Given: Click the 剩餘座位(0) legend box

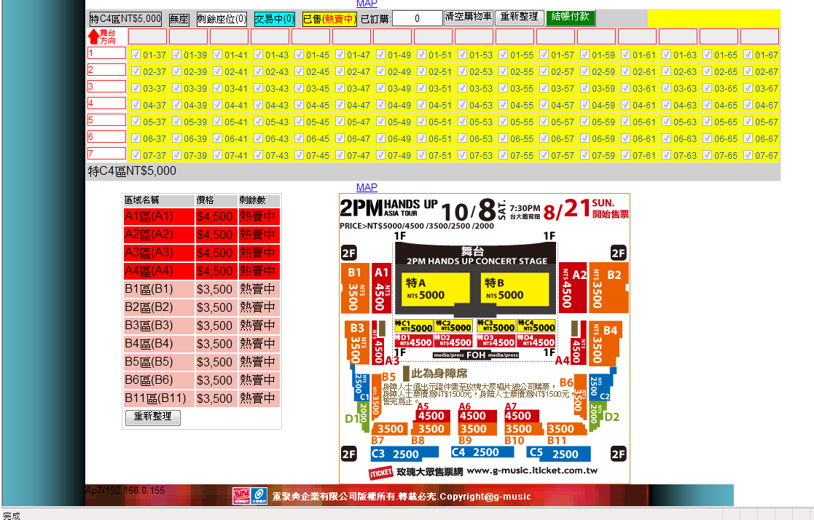Looking at the screenshot, I should [x=222, y=19].
